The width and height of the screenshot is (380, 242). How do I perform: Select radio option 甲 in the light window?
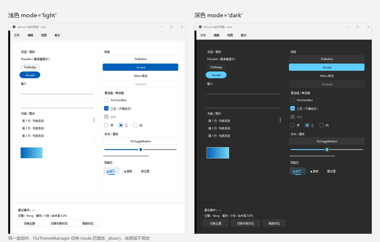(x=106, y=125)
